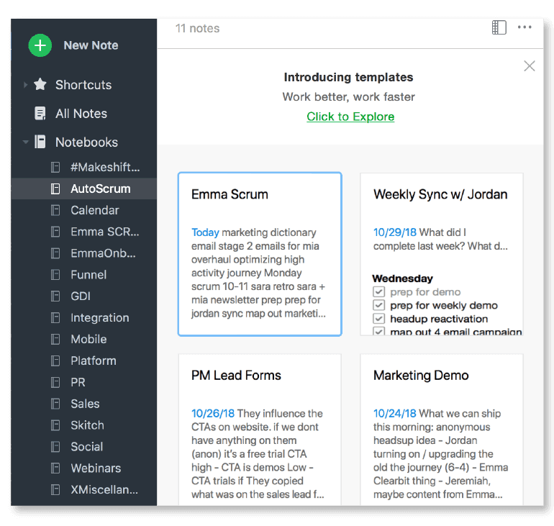Open the Marketing Demo note card
Image resolution: width=554 pixels, height=526 pixels.
pyautogui.click(x=441, y=428)
